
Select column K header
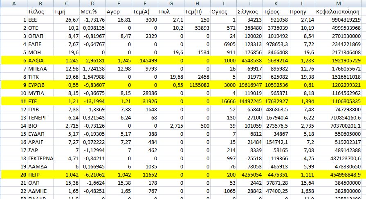click(x=276, y=4)
